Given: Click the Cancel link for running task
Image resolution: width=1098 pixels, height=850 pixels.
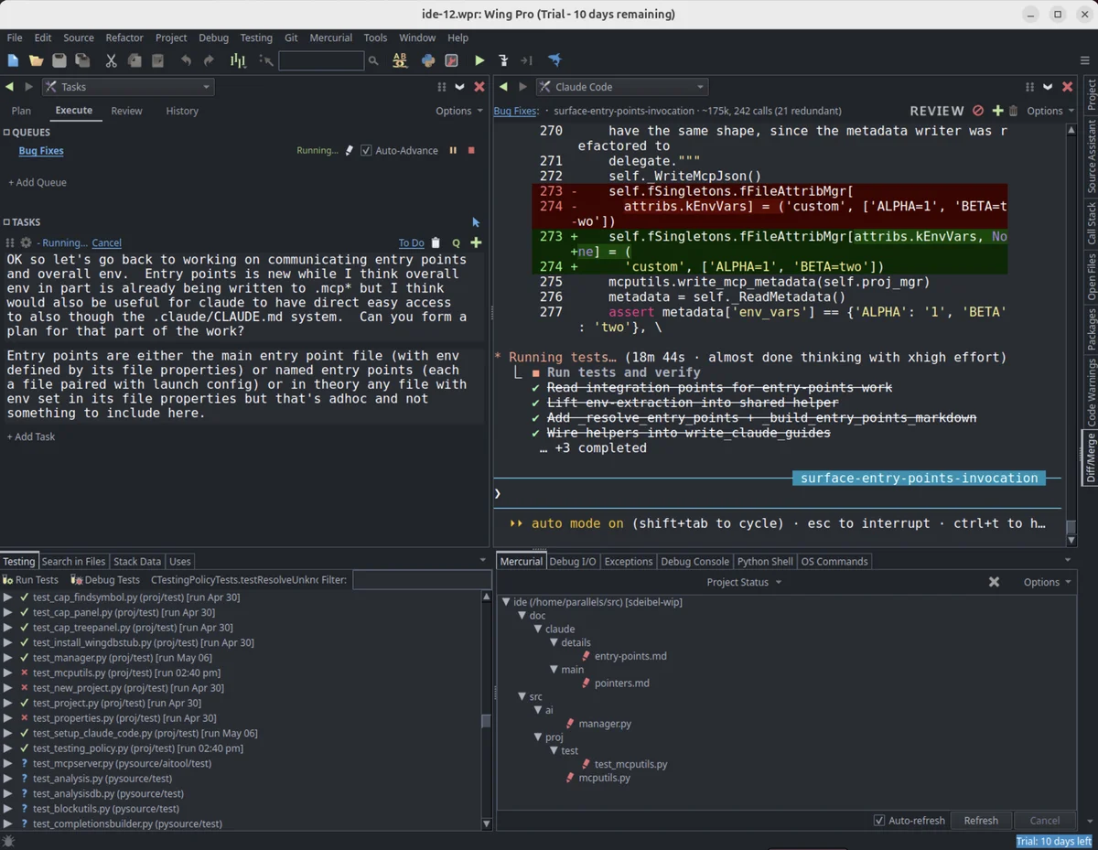Looking at the screenshot, I should pos(107,242).
